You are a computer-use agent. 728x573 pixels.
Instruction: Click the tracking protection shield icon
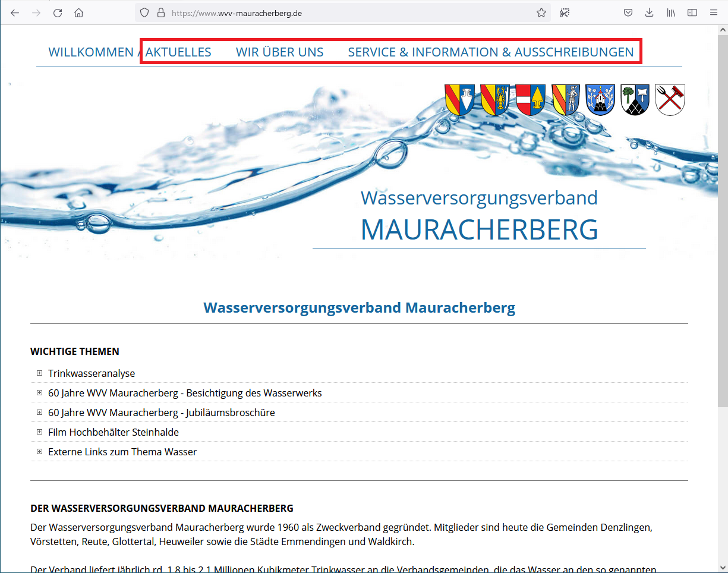click(144, 12)
